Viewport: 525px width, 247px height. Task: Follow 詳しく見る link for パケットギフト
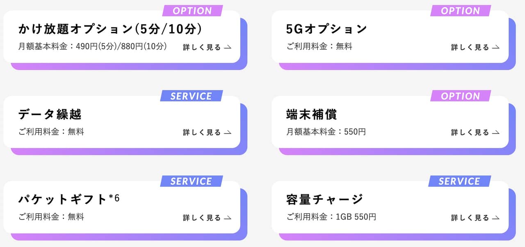click(x=202, y=218)
